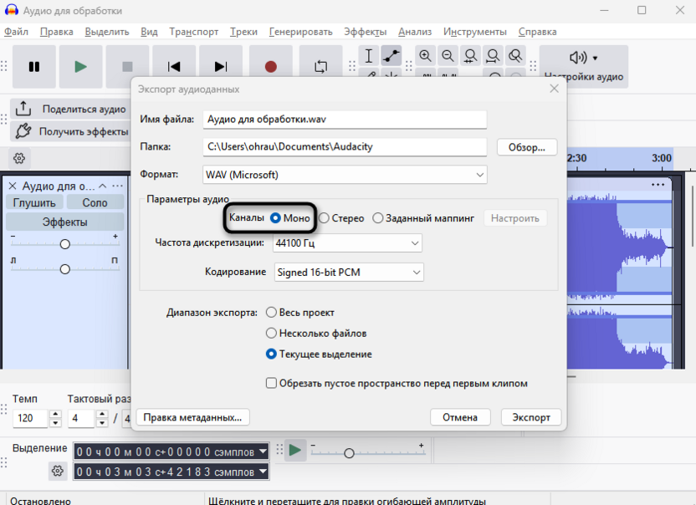
Task: Adjust the playback speed slider knob
Action: 349,453
